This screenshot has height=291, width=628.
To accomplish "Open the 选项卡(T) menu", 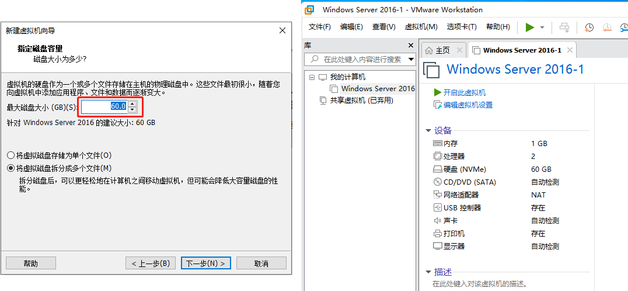I will point(462,27).
